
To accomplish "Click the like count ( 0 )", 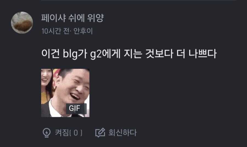I will click(x=76, y=133).
